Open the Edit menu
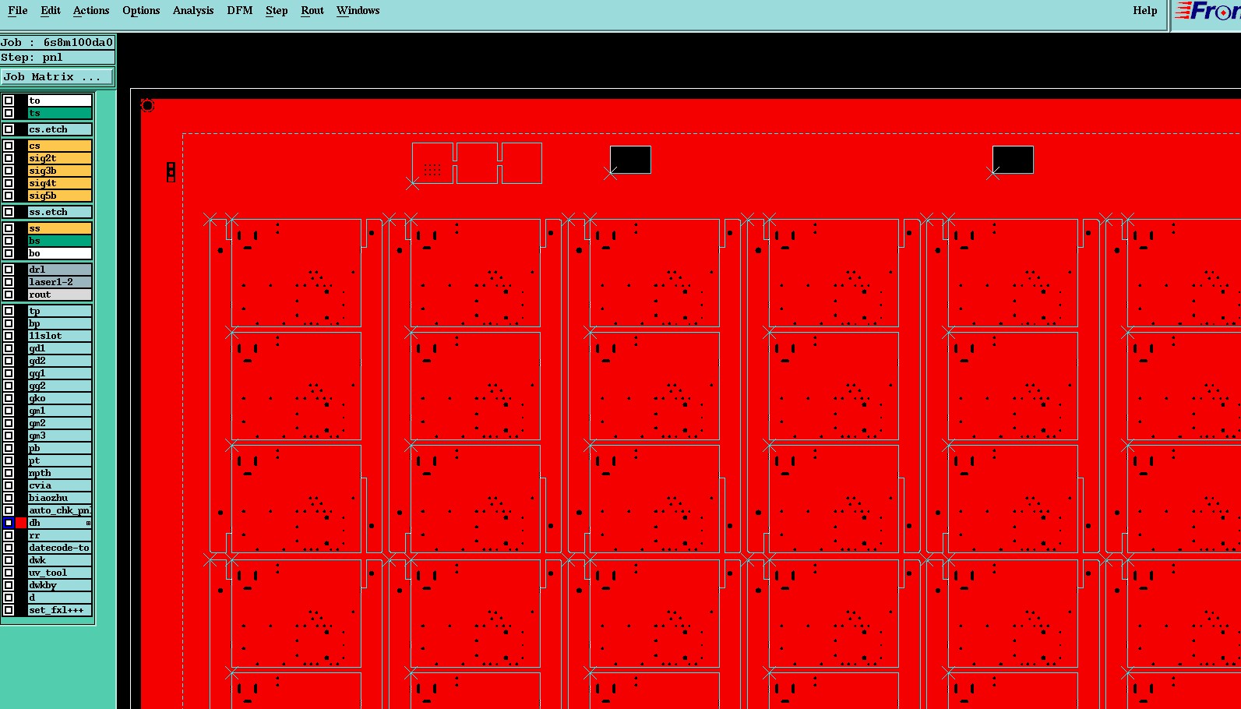Image resolution: width=1241 pixels, height=709 pixels. pos(51,10)
